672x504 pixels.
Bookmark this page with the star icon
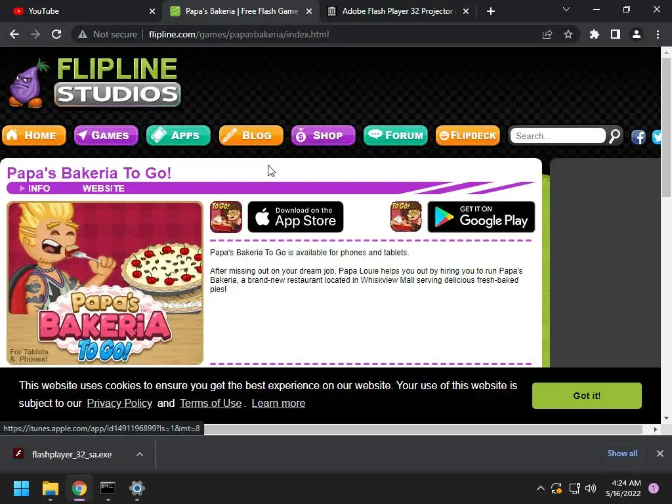pos(568,34)
